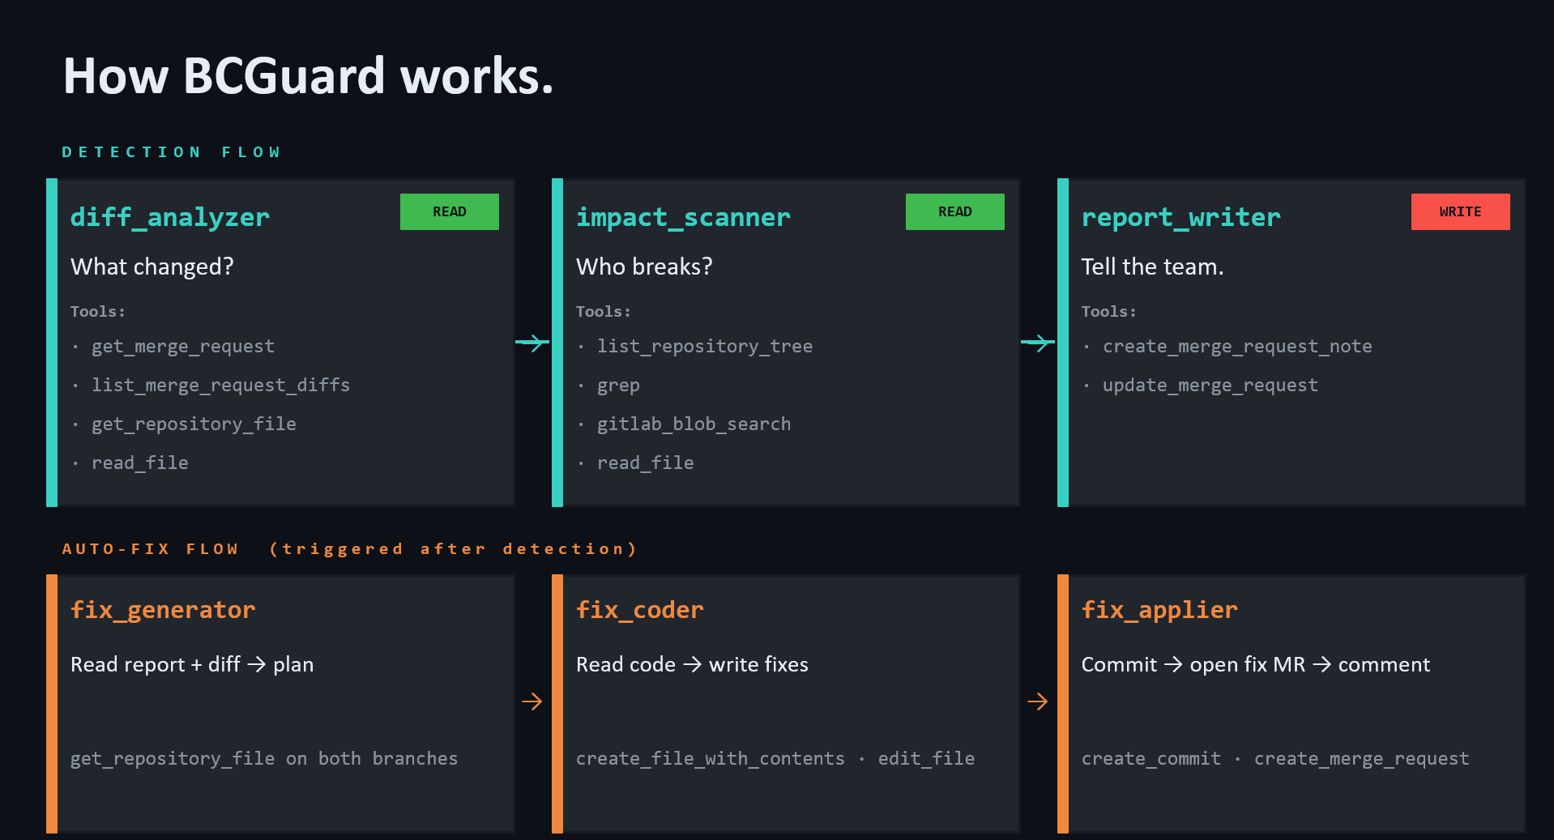
Task: Select the update_merge_request tool entry
Action: point(1210,386)
